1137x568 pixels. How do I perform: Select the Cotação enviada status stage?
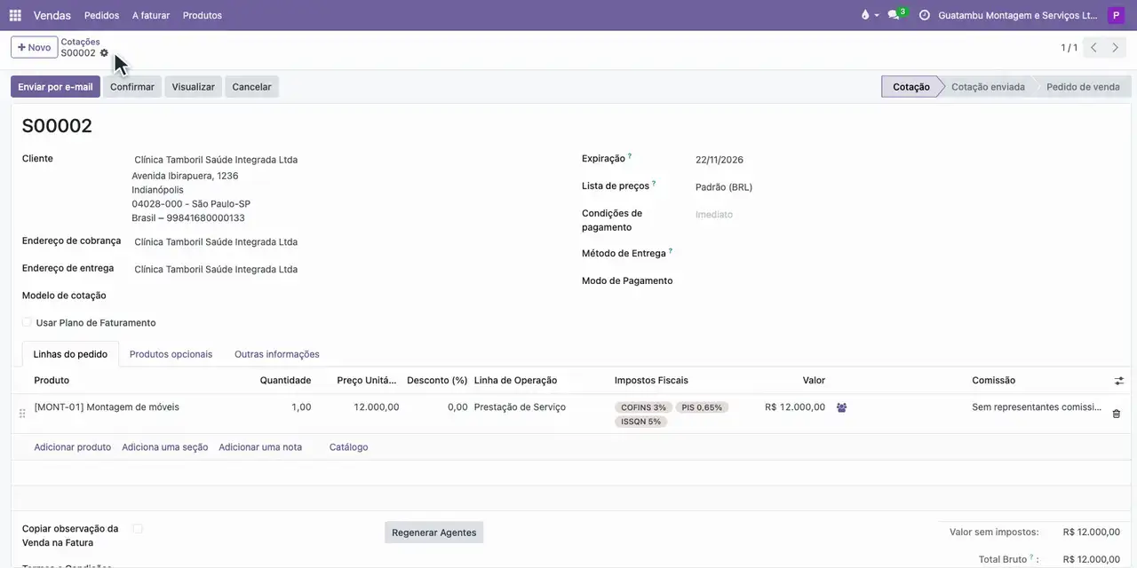point(988,87)
